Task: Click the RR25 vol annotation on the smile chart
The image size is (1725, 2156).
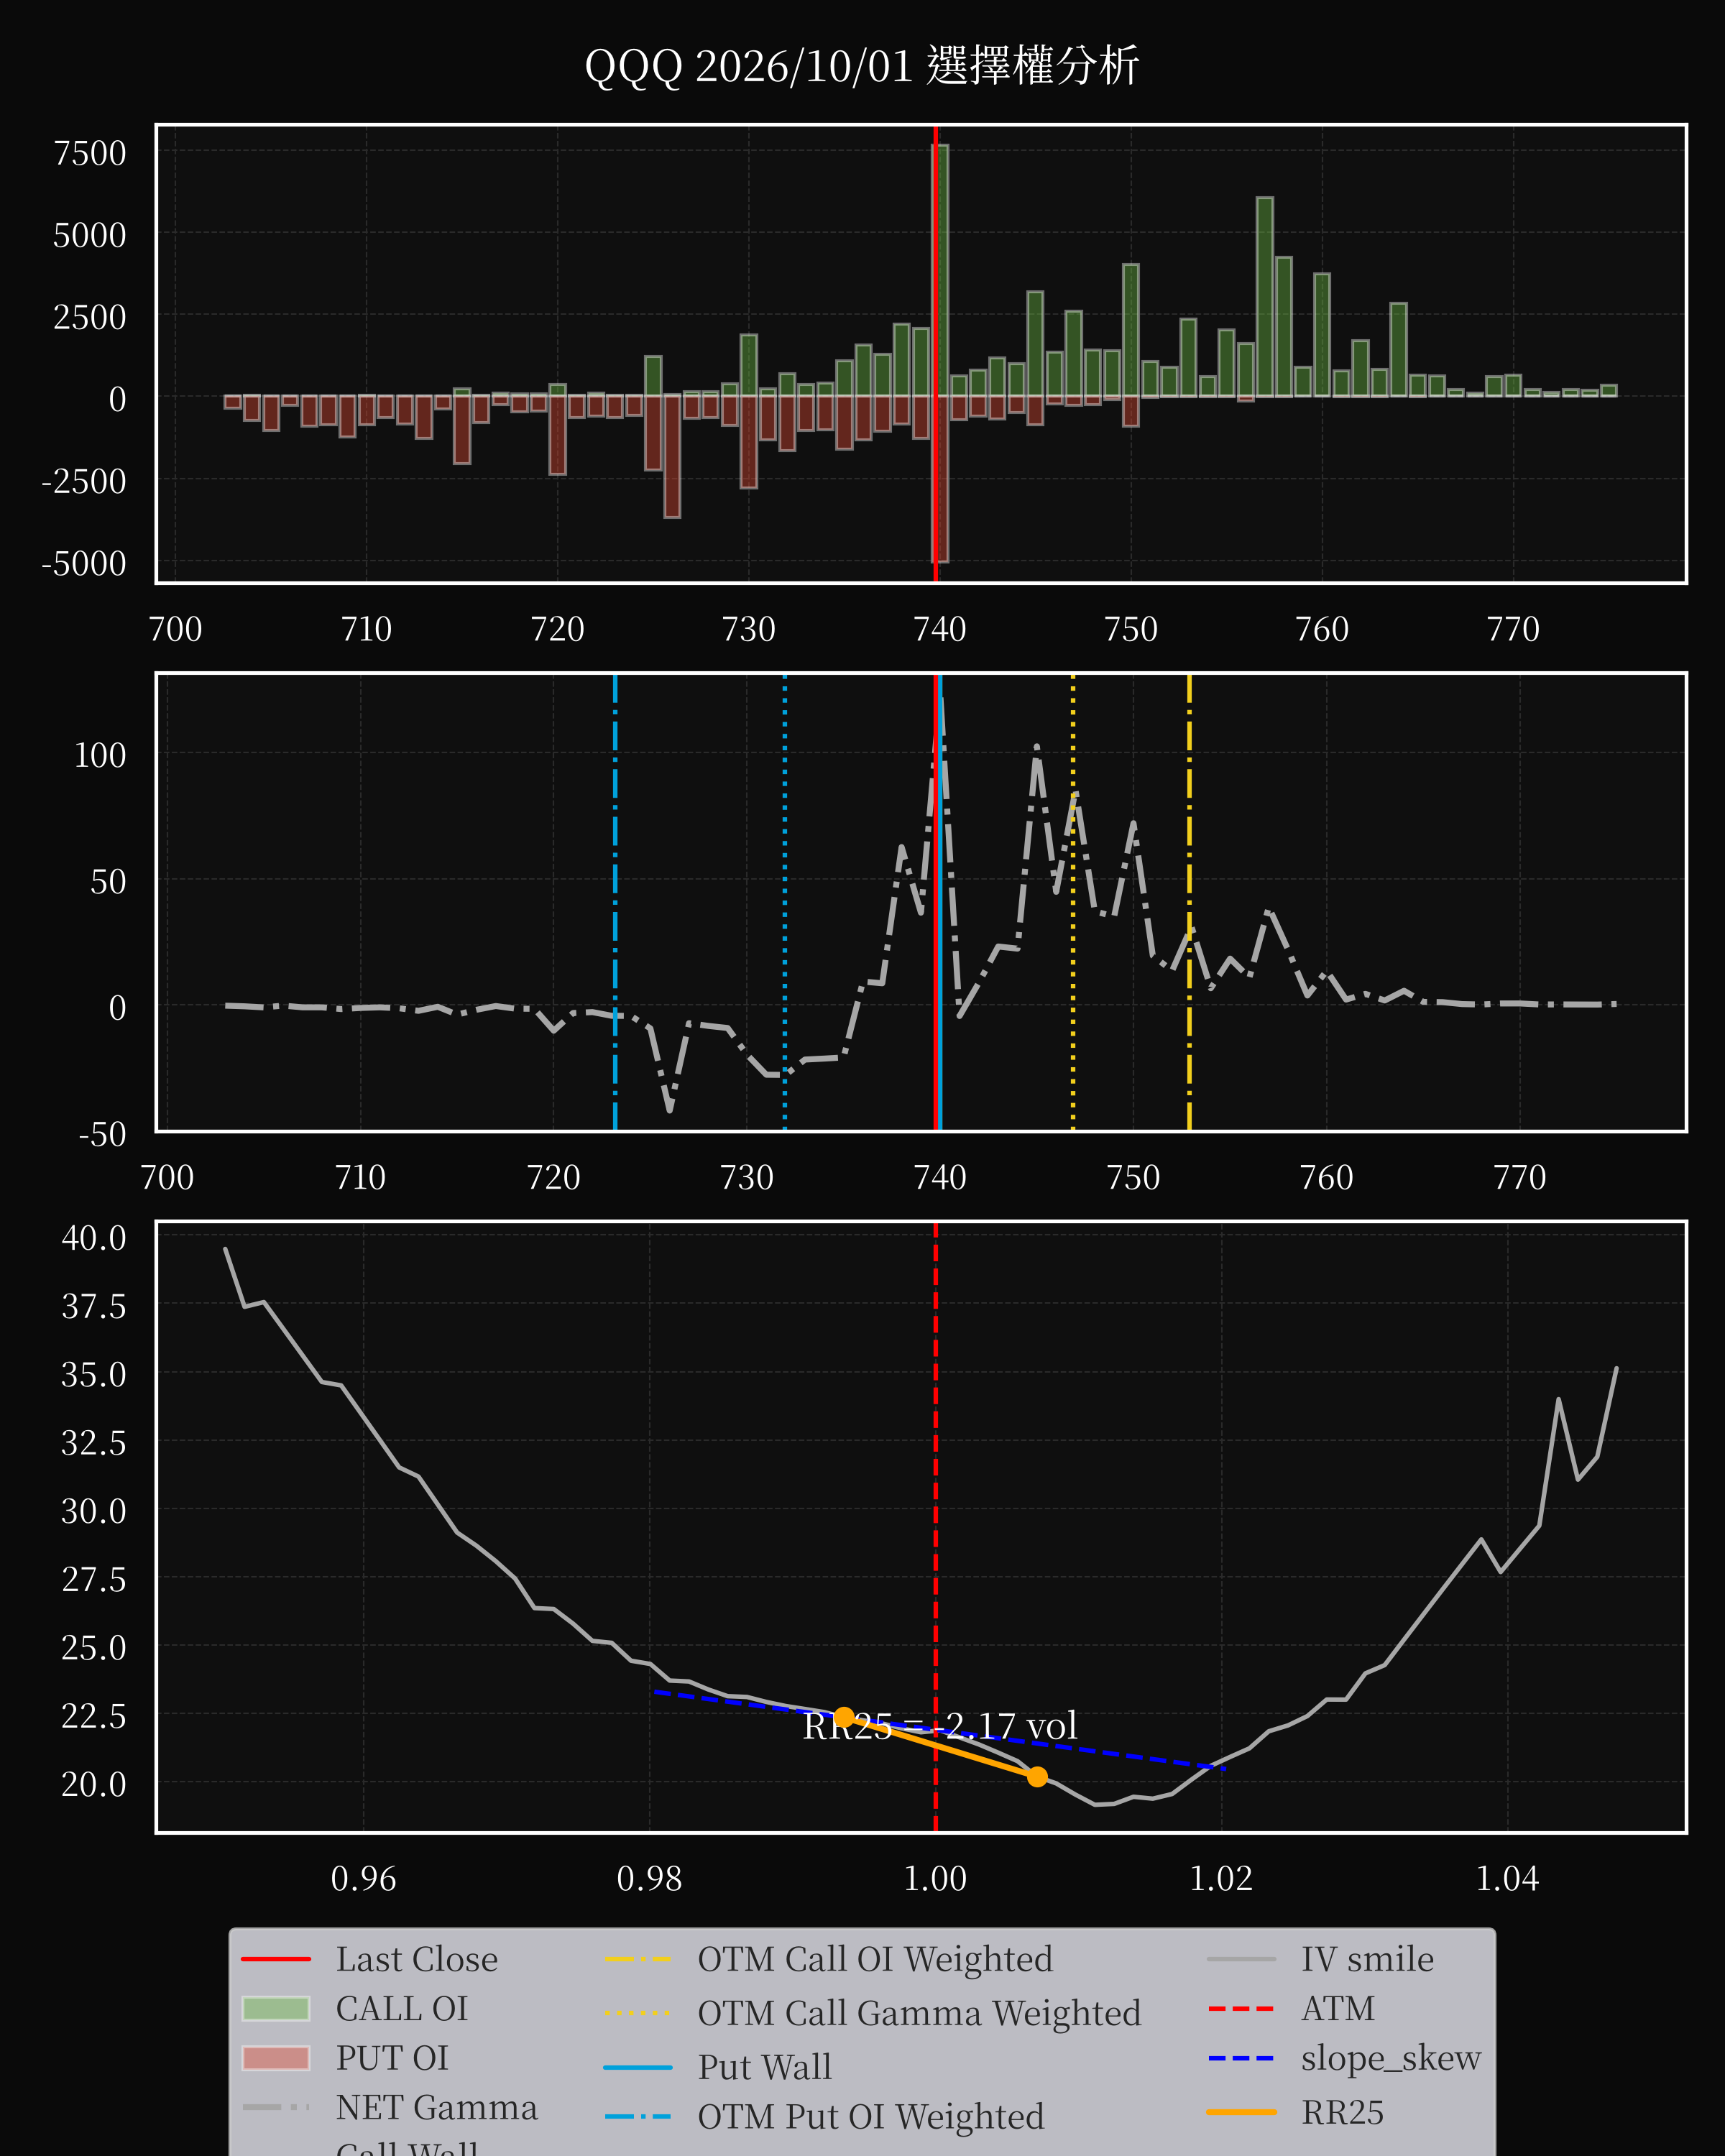Action: (x=940, y=1726)
